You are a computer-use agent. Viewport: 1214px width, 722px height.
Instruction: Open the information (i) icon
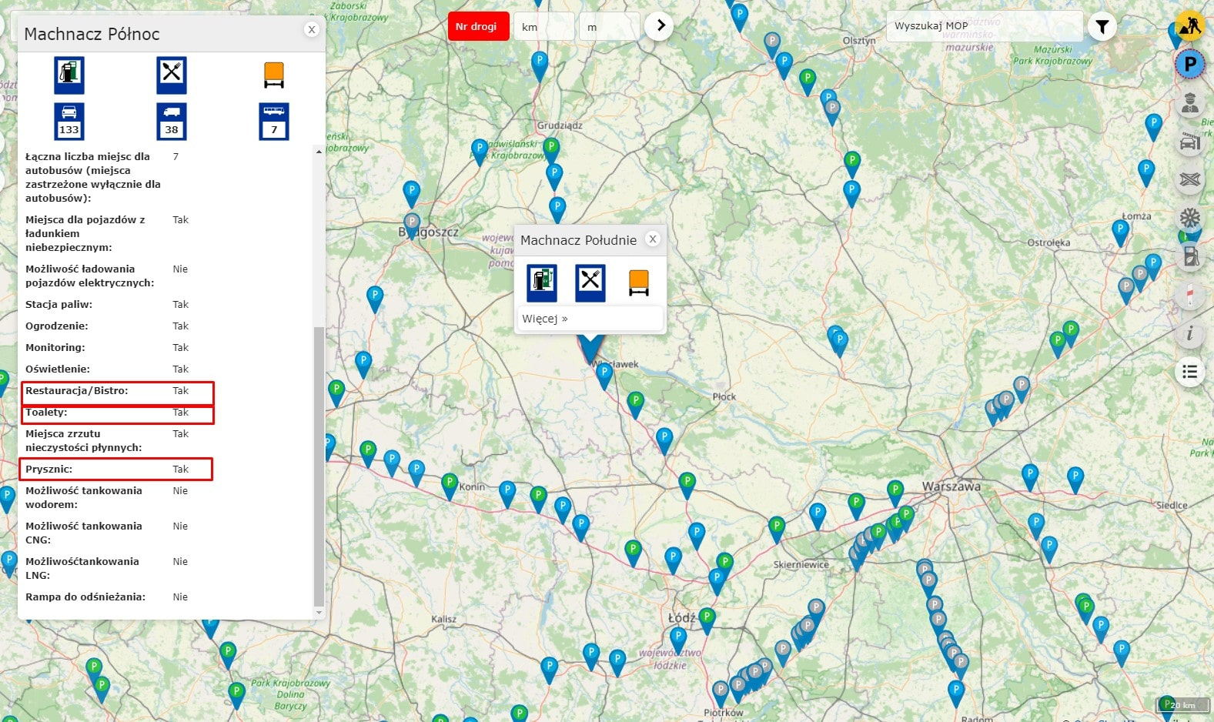pyautogui.click(x=1190, y=333)
